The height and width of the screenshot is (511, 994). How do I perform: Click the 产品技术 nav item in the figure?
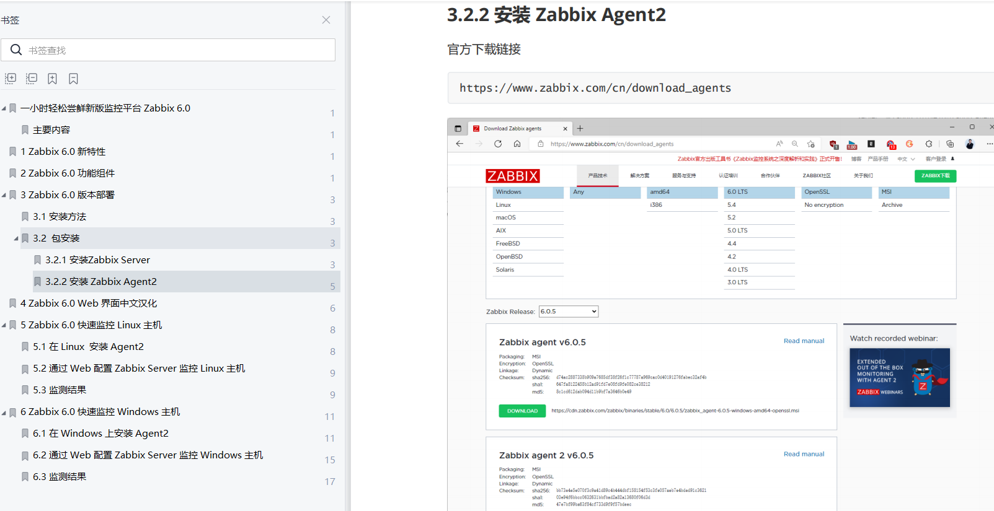(598, 176)
